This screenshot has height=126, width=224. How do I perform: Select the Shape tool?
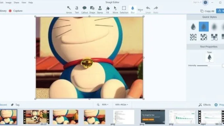pos(92,10)
